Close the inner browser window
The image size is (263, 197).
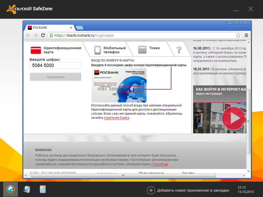[245, 23]
